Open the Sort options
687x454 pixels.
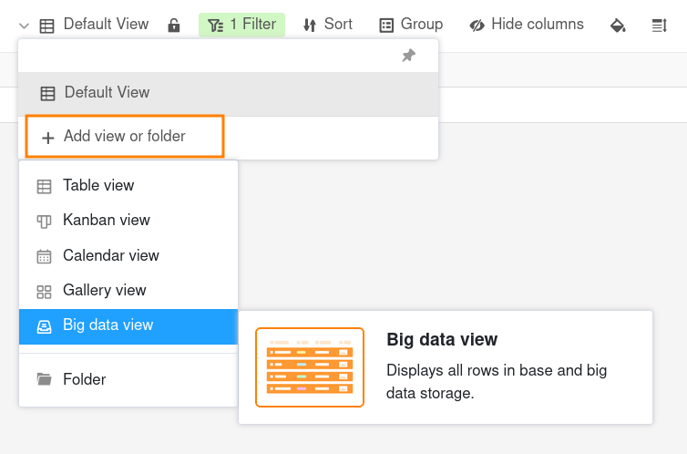tap(327, 25)
